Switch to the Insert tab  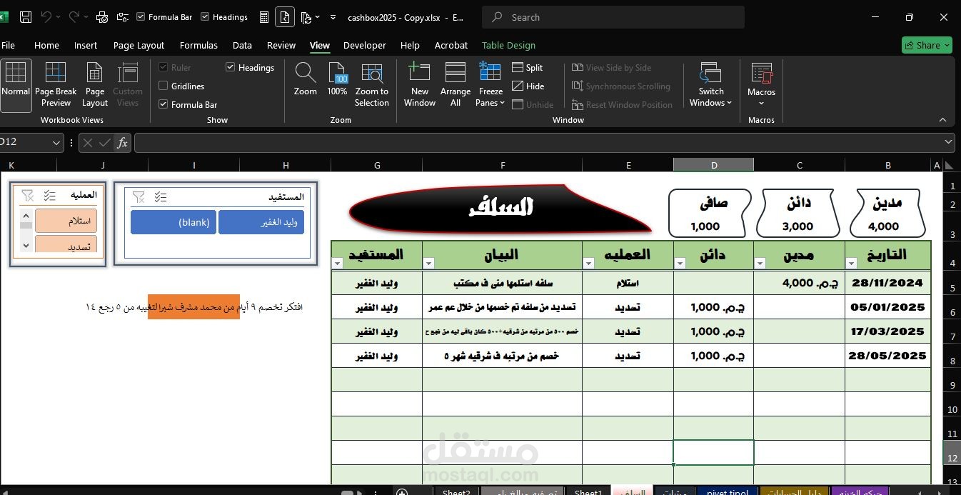coord(86,45)
